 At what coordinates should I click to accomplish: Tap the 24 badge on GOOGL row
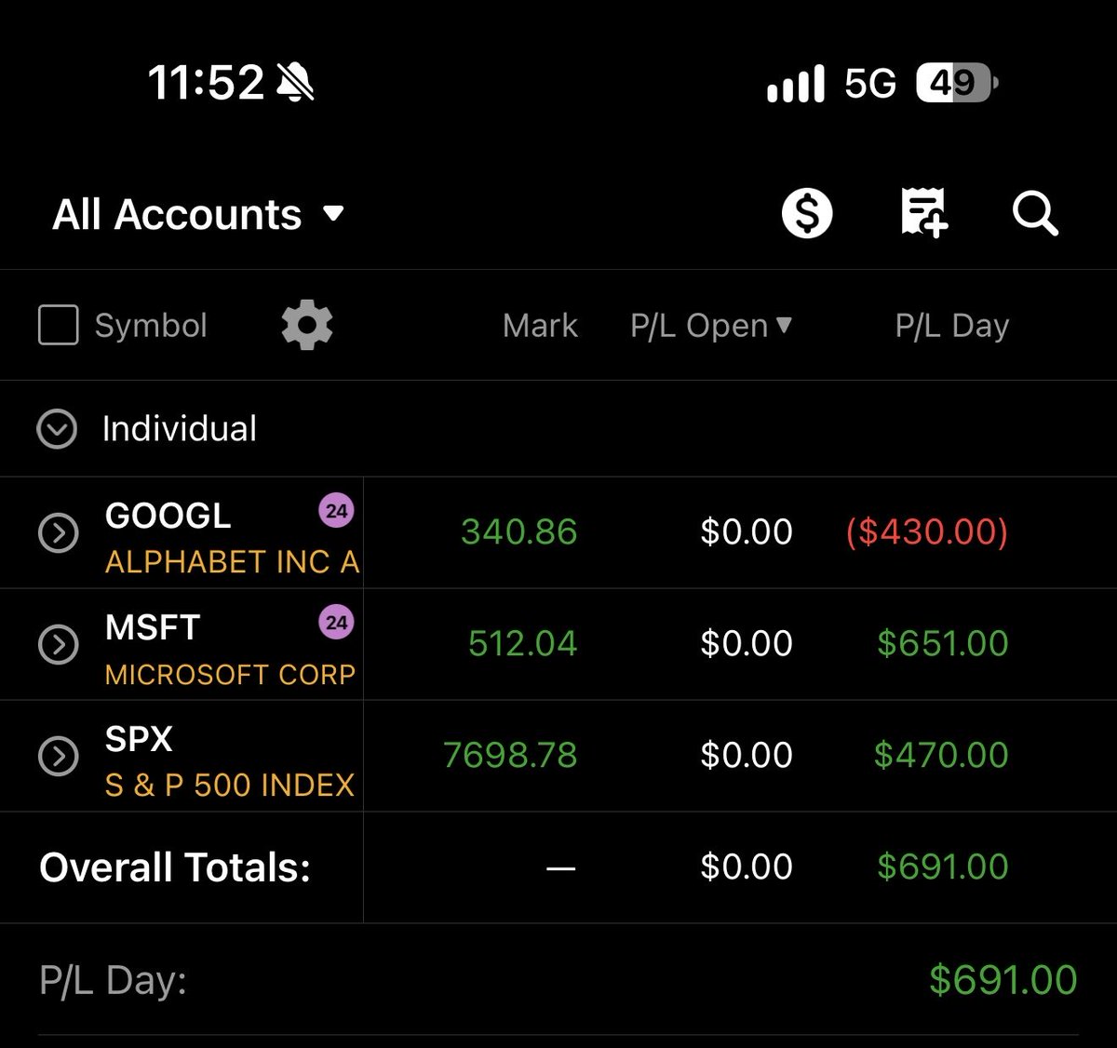tap(336, 511)
